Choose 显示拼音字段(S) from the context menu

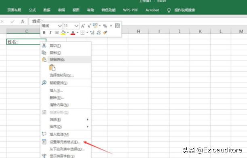(66, 156)
